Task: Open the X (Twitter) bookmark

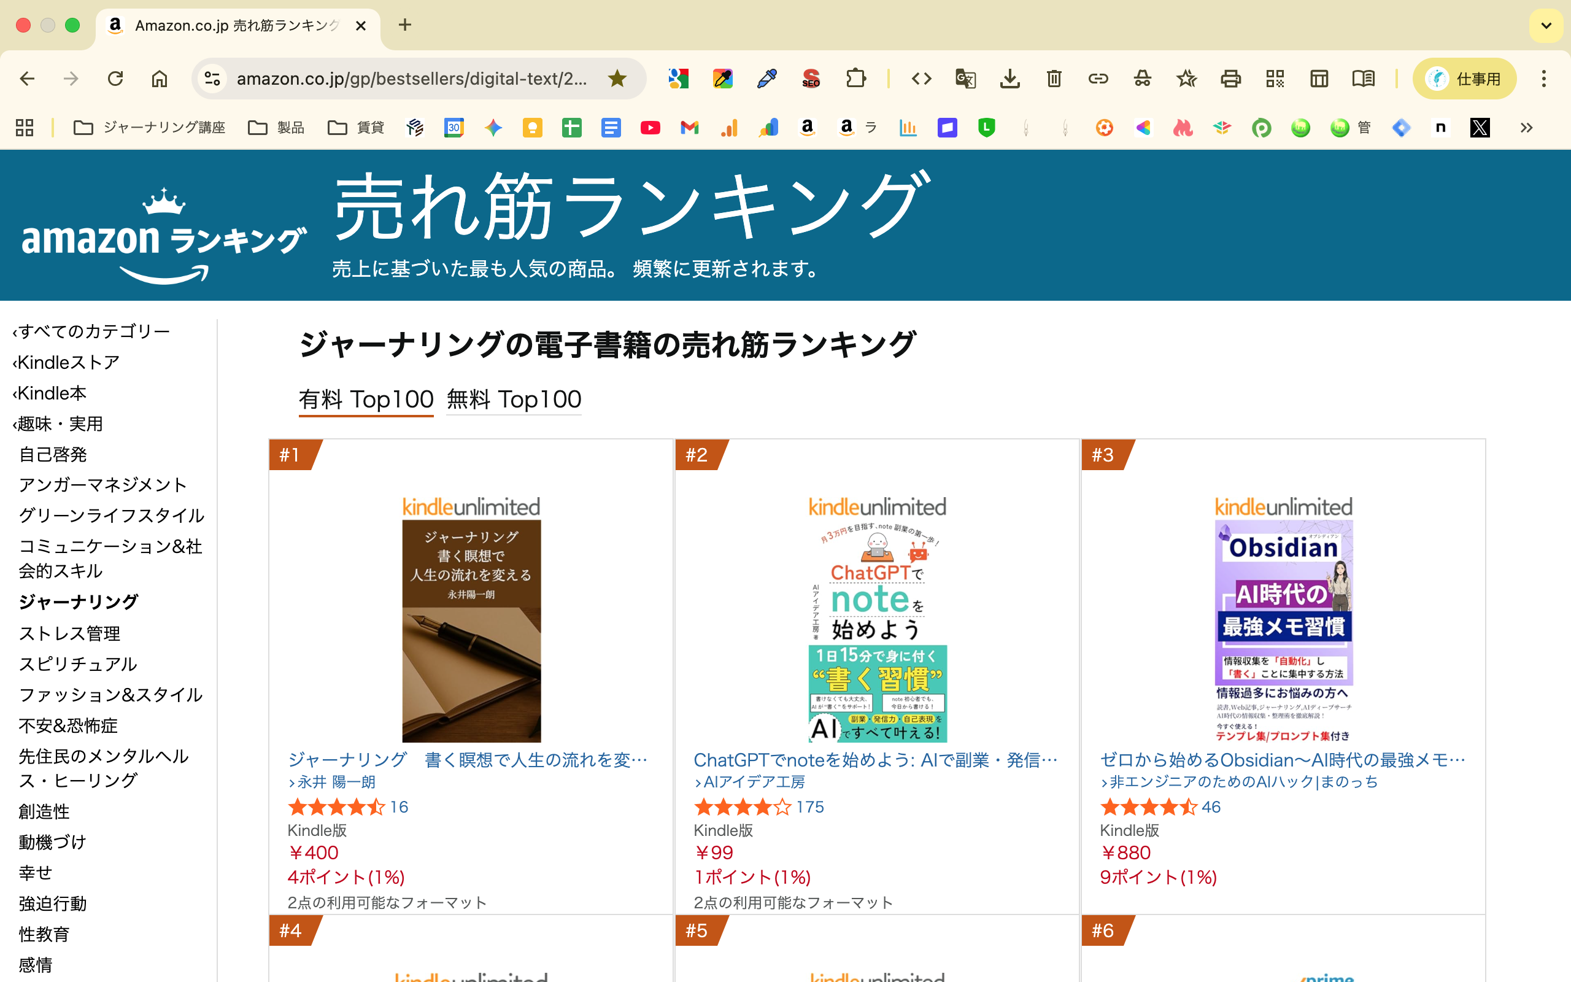Action: (1480, 127)
